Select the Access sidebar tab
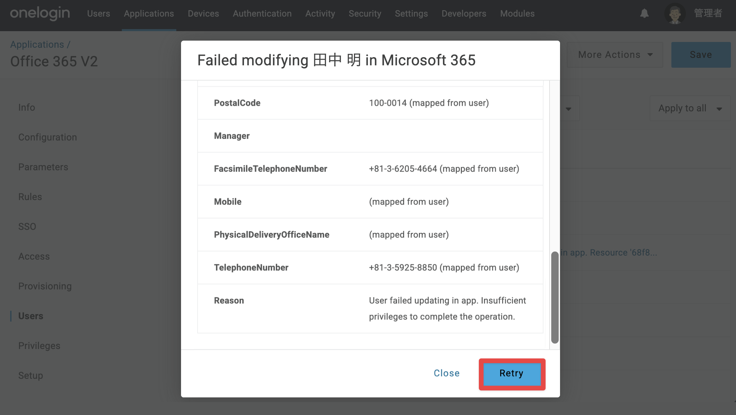 coord(34,256)
